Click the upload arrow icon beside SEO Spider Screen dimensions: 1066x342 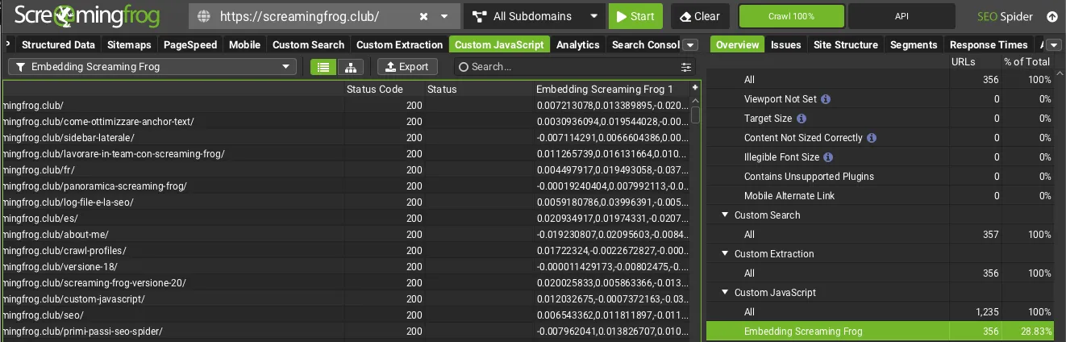click(x=1051, y=16)
